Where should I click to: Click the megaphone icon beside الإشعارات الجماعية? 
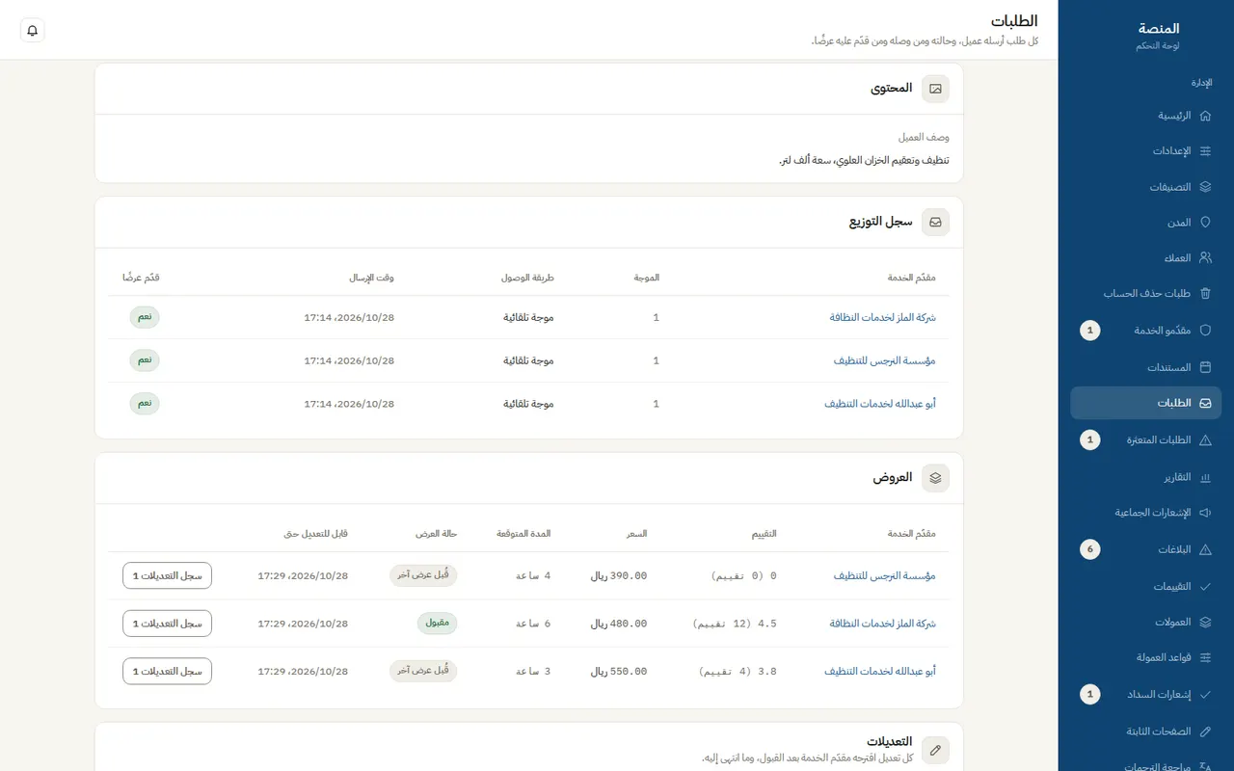(1205, 513)
